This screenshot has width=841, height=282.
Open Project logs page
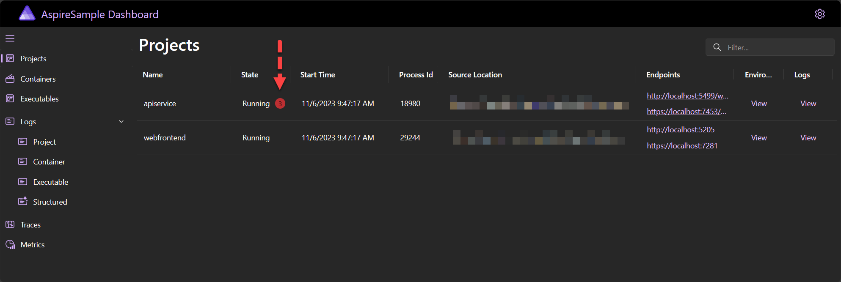[44, 142]
